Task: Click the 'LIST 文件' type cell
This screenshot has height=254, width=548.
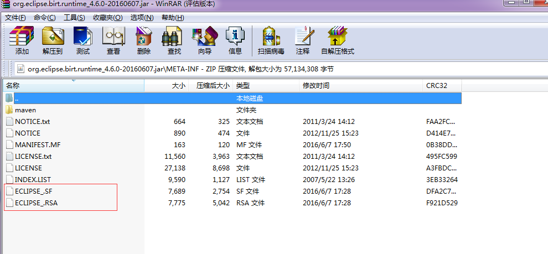Action: tap(251, 180)
